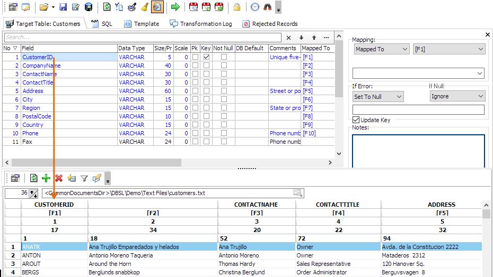Click the green plus add icon
Image resolution: width=493 pixels, height=277 pixels.
coord(46,178)
